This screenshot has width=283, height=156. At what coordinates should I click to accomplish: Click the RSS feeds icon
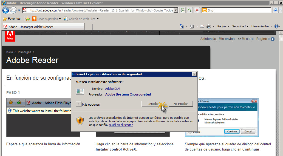pyautogui.click(x=192, y=27)
